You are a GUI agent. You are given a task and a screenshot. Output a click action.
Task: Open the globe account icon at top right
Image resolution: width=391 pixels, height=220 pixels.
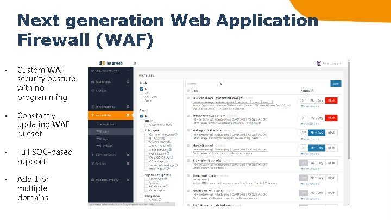coord(319,64)
